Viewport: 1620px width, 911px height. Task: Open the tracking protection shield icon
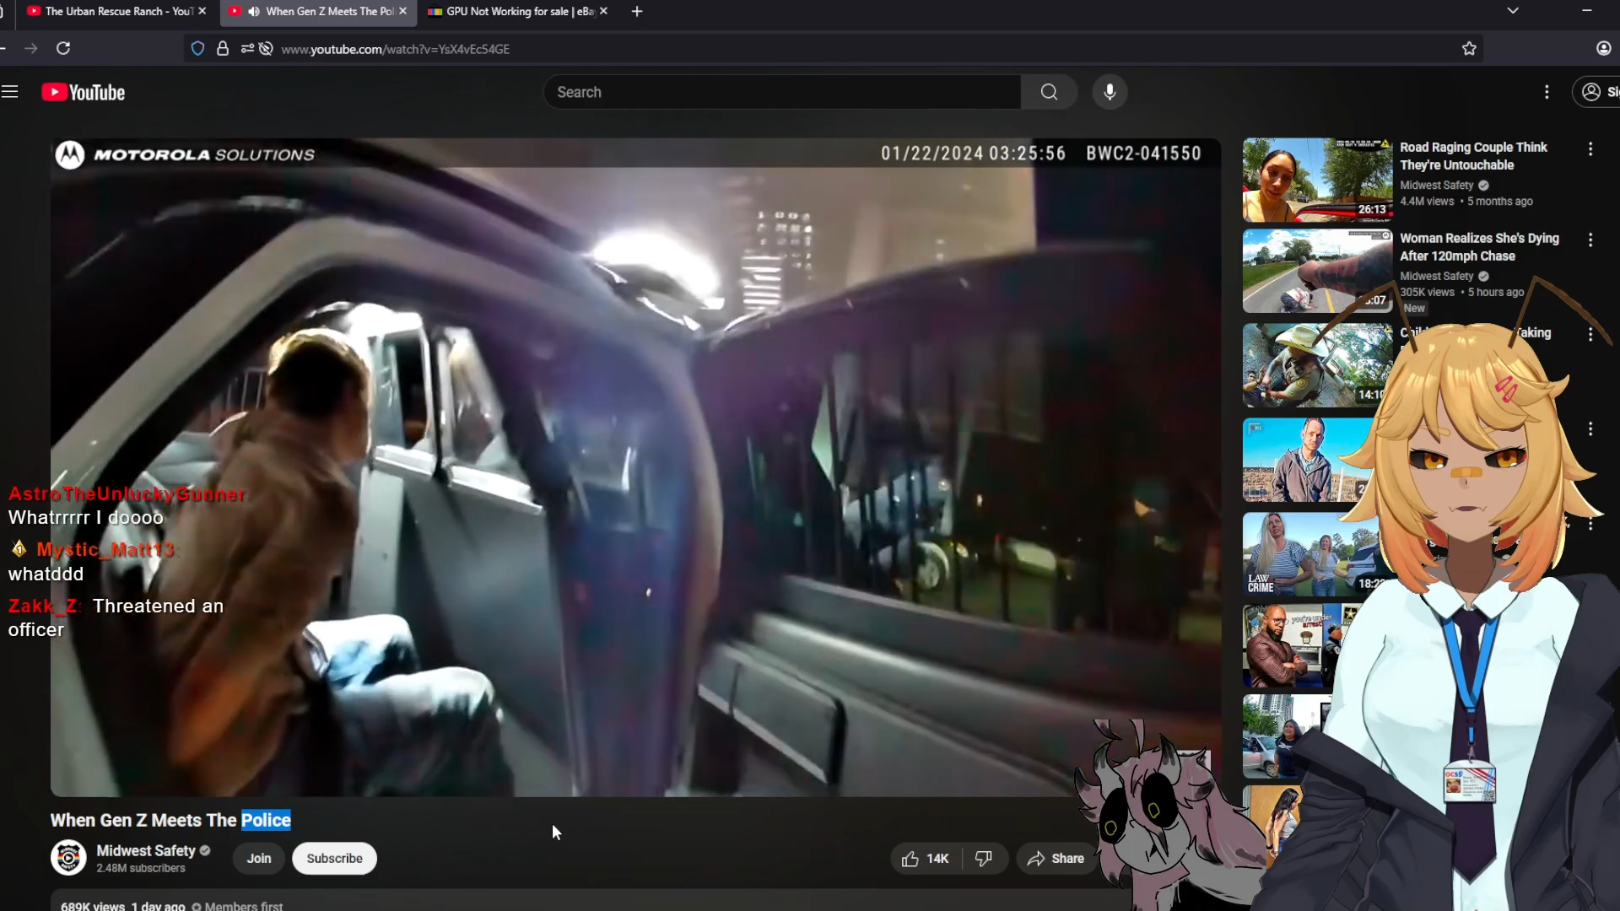coord(197,49)
